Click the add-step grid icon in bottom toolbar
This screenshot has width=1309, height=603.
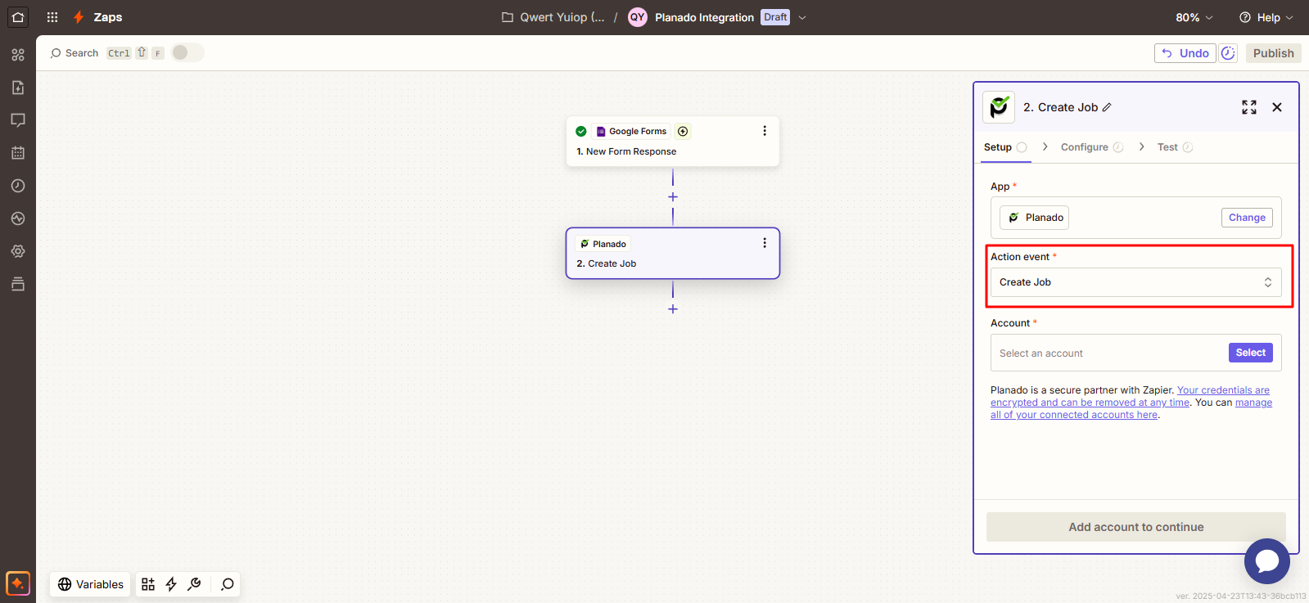click(x=148, y=584)
